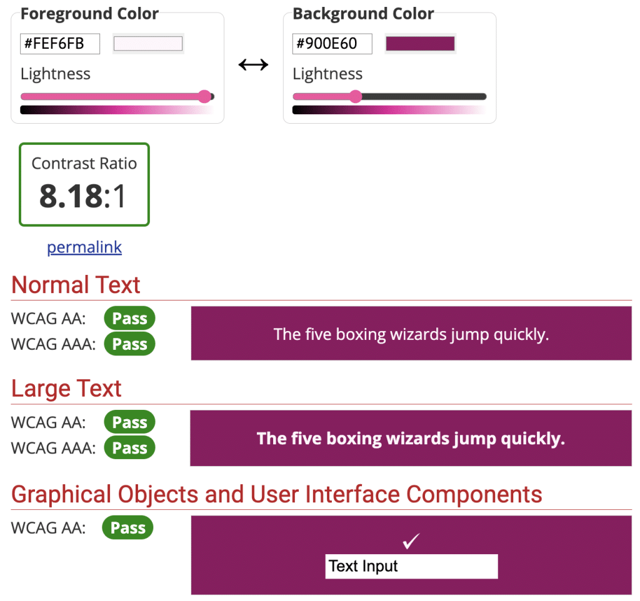Click the Large Text WCAG AAA Pass badge
Image resolution: width=640 pixels, height=601 pixels.
(129, 448)
